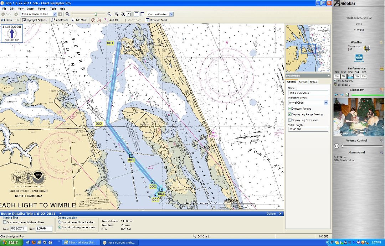This screenshot has width=385, height=246.
Task: Click the Add Route button
Action: click(60, 20)
